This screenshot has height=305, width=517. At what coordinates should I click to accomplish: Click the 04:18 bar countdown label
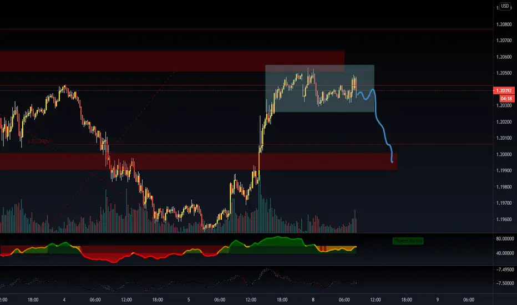(x=506, y=98)
